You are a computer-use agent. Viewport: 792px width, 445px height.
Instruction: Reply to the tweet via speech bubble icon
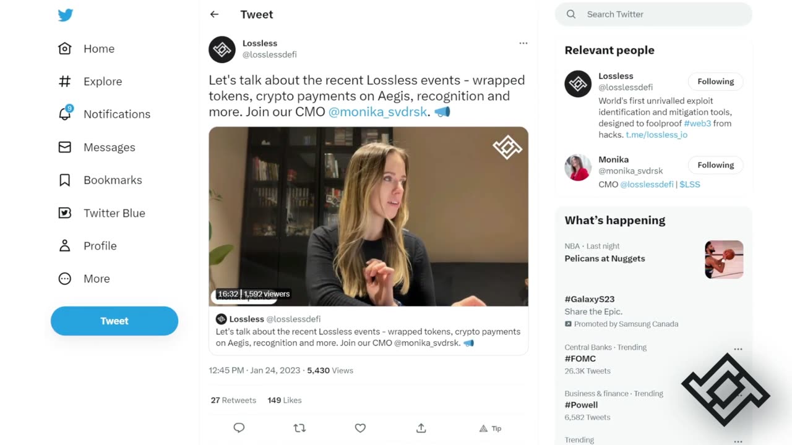coord(239,428)
